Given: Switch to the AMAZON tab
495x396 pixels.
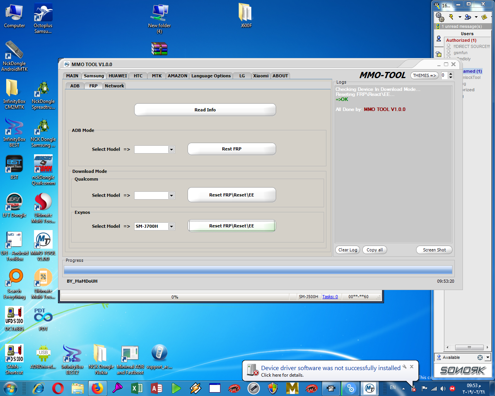Looking at the screenshot, I should click(x=178, y=76).
